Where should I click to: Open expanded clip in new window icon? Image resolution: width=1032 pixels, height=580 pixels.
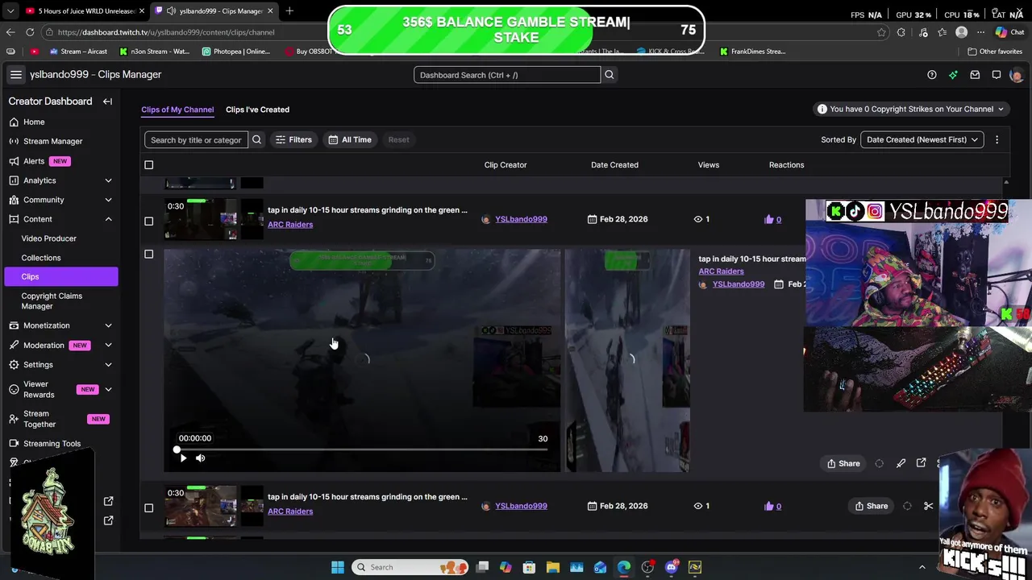pos(921,463)
